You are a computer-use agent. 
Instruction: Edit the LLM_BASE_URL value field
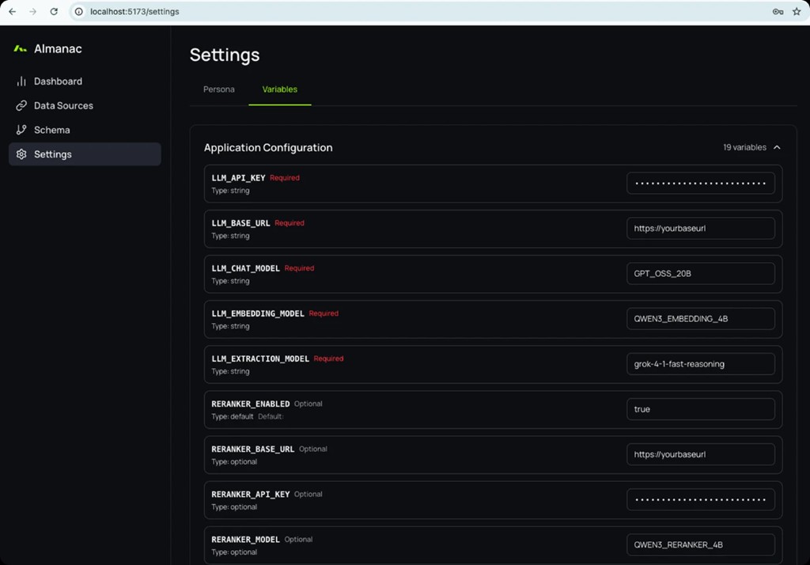[701, 229]
